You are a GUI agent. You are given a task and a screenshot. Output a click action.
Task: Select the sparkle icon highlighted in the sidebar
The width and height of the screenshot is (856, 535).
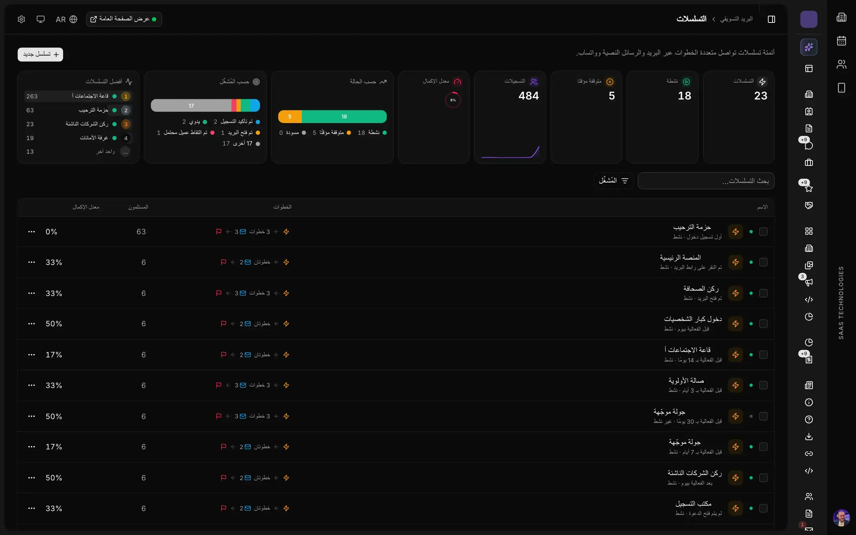click(x=809, y=47)
